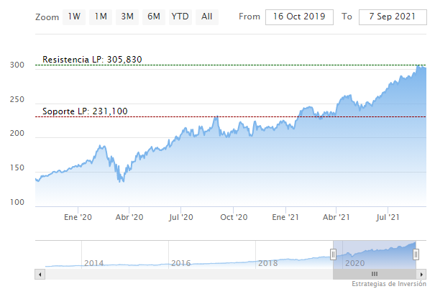
Task: Click the 2018 area in navigator
Action: [x=267, y=262]
